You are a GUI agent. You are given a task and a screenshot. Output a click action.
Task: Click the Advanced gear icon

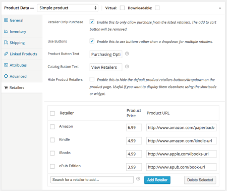6,76
